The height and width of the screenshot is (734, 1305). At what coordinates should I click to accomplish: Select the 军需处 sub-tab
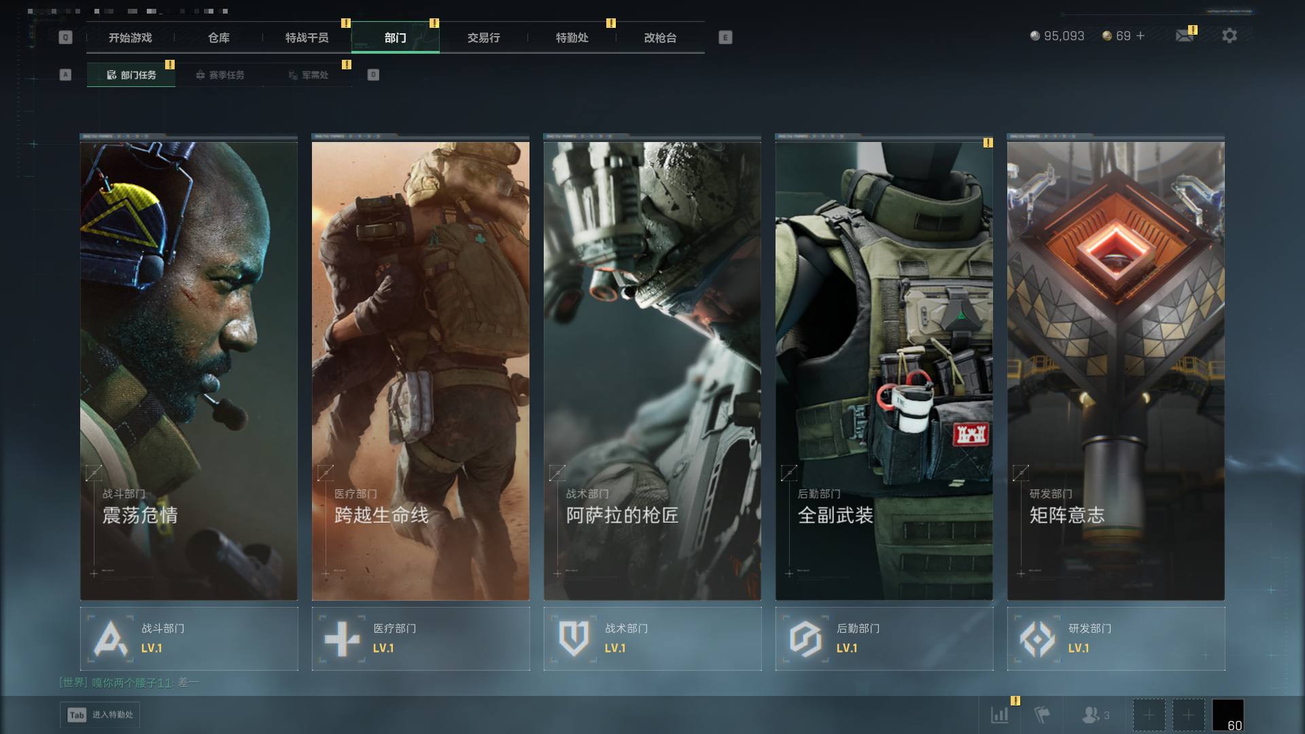[308, 75]
